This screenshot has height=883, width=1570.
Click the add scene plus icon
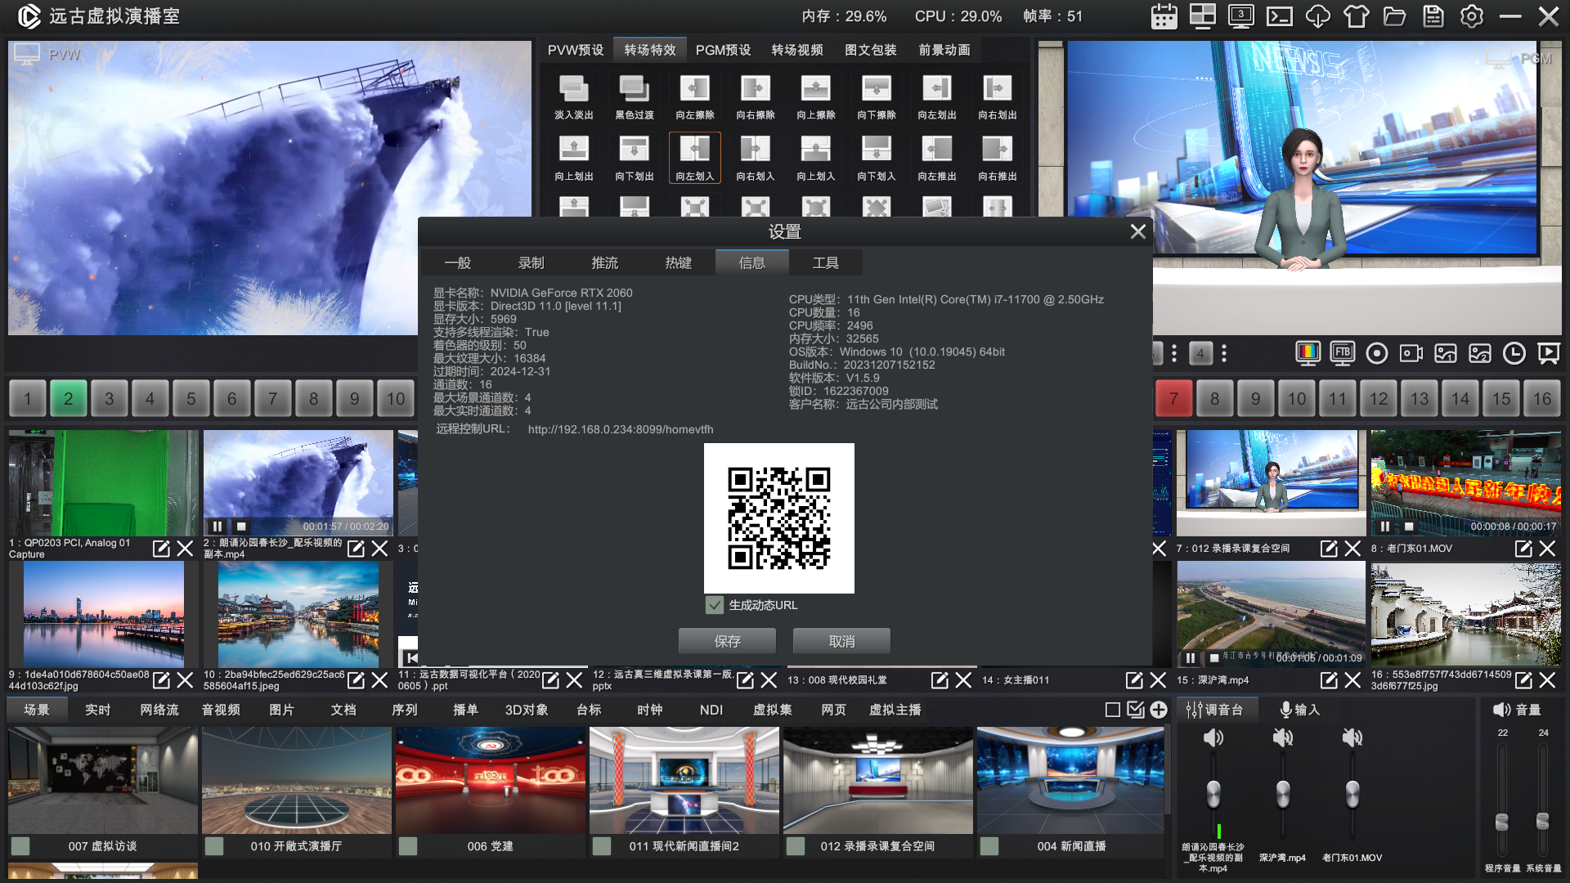(x=1159, y=710)
